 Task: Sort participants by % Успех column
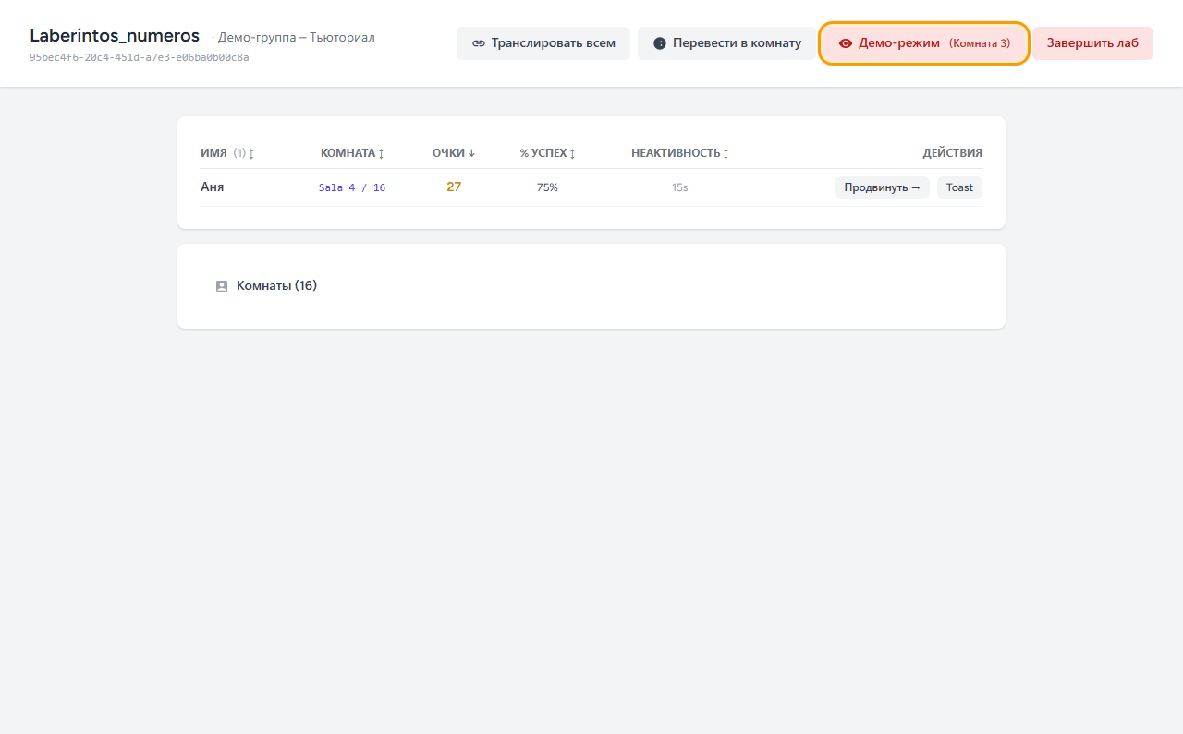coord(547,153)
